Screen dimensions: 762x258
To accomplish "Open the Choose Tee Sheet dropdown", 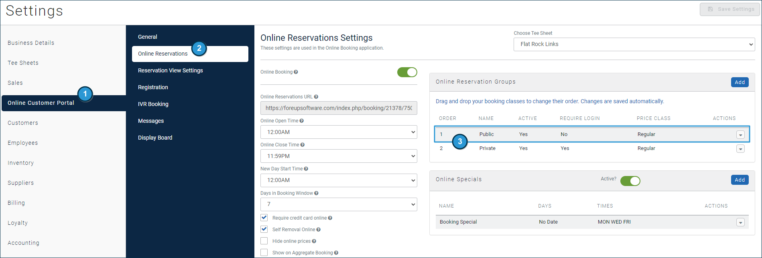I will [634, 44].
